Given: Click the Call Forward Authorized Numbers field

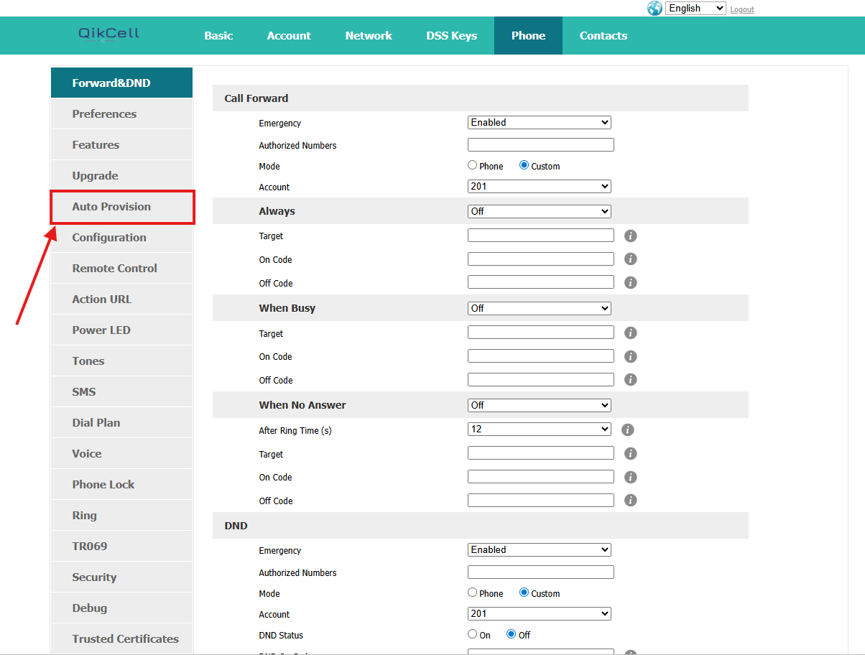Looking at the screenshot, I should 540,145.
